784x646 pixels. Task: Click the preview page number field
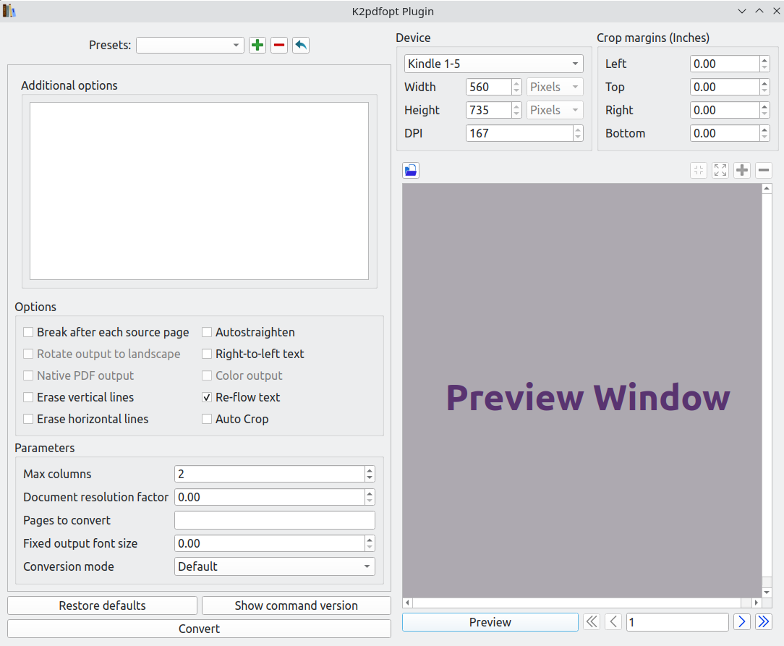coord(678,622)
